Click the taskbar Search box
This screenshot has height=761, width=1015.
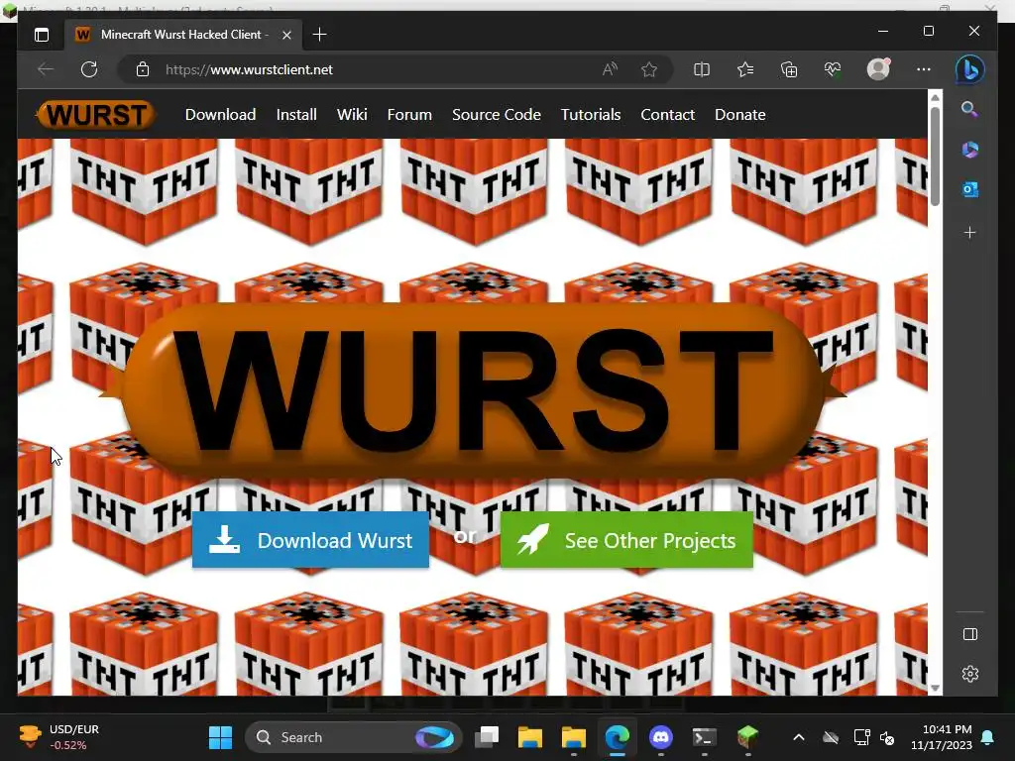(353, 737)
